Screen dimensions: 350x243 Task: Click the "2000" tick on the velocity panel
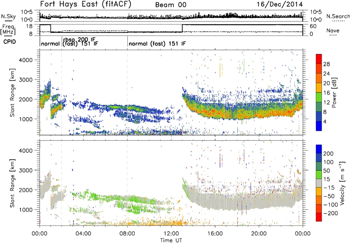pos(25,190)
